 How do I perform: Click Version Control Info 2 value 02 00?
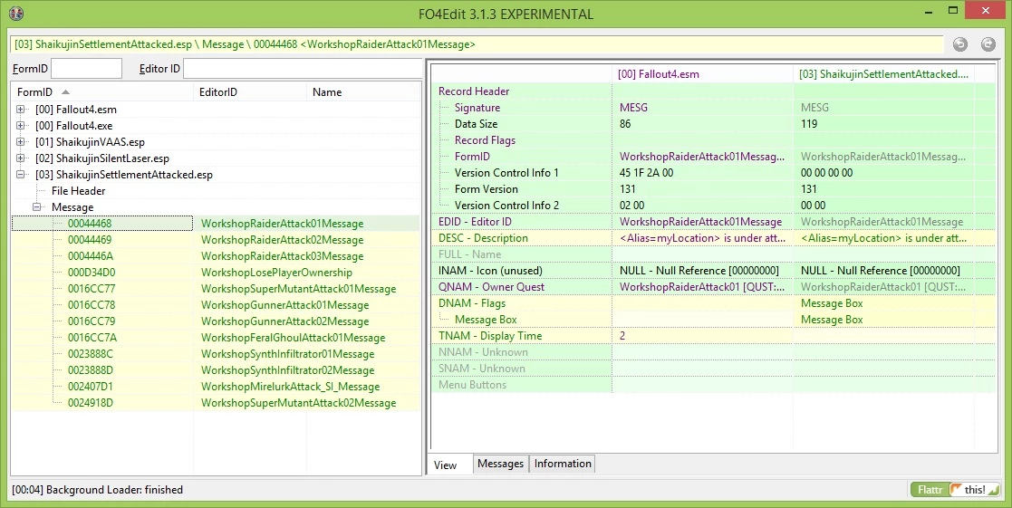[x=631, y=205]
